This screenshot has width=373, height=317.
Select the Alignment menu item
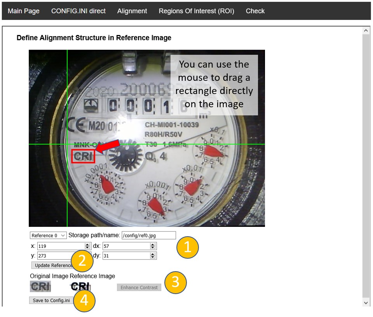click(132, 11)
